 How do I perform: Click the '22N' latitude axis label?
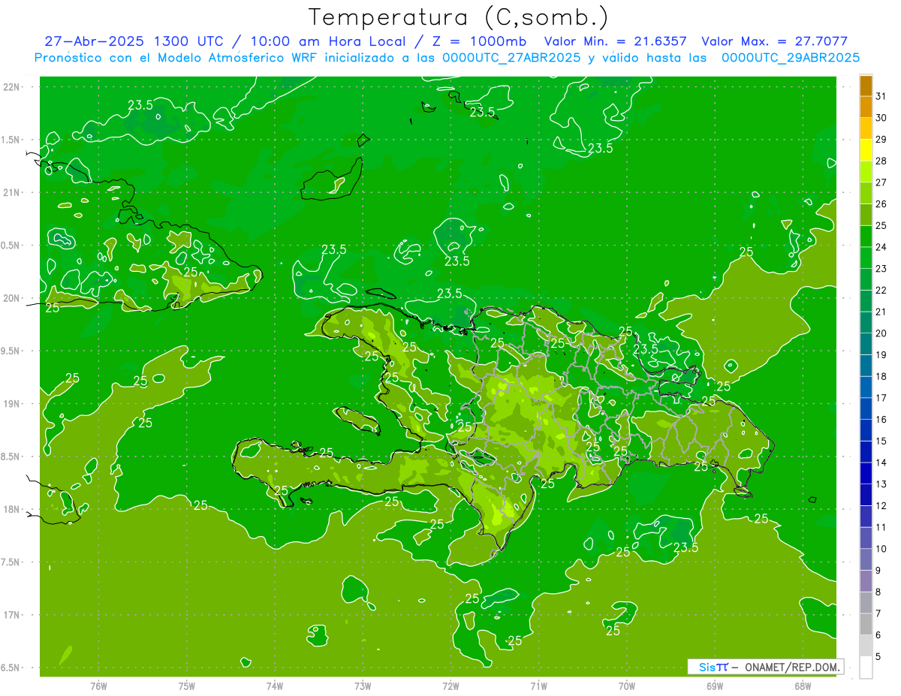click(11, 87)
